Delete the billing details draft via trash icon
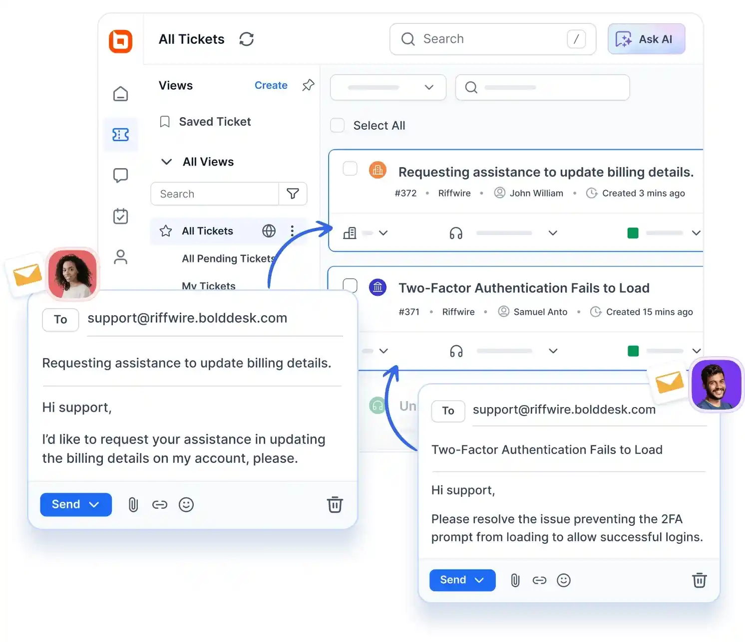 point(335,504)
